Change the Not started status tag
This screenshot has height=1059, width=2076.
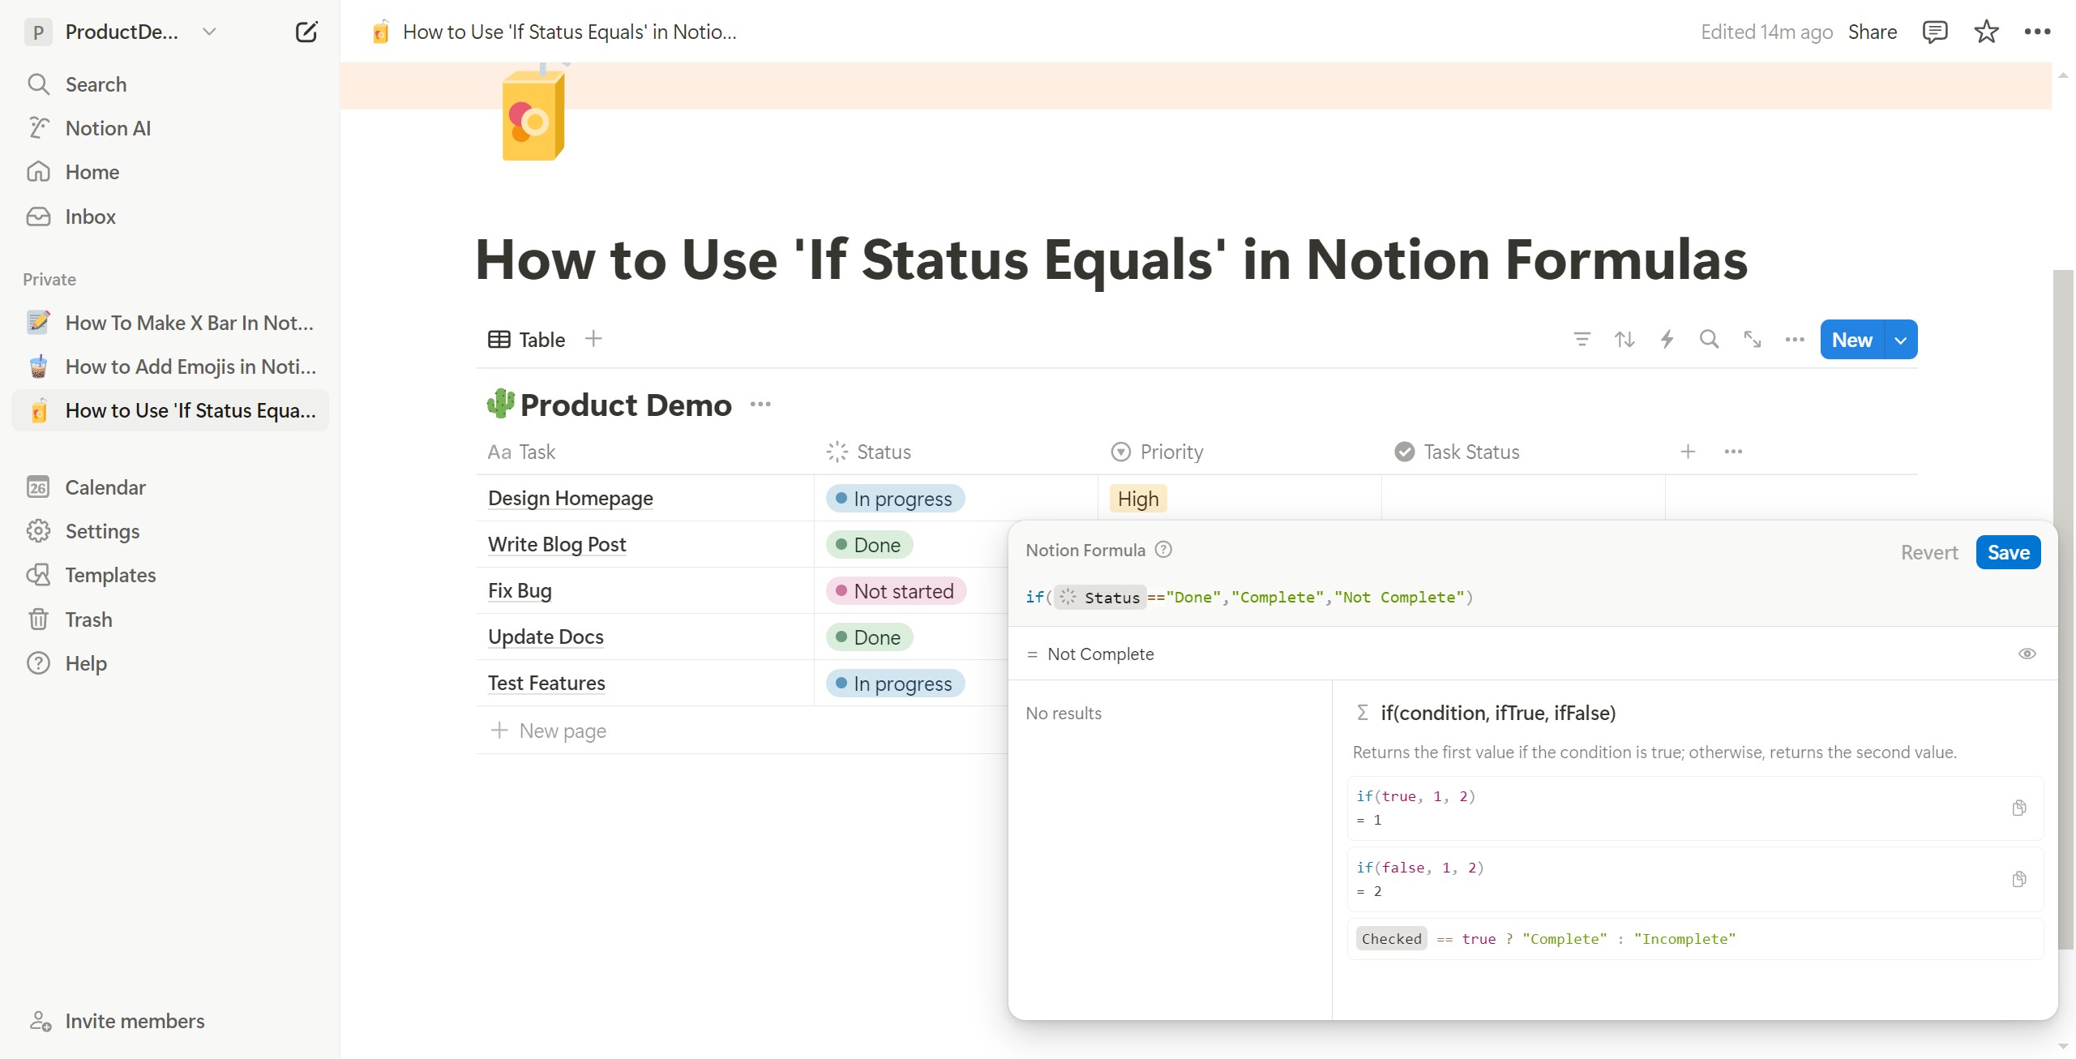896,591
